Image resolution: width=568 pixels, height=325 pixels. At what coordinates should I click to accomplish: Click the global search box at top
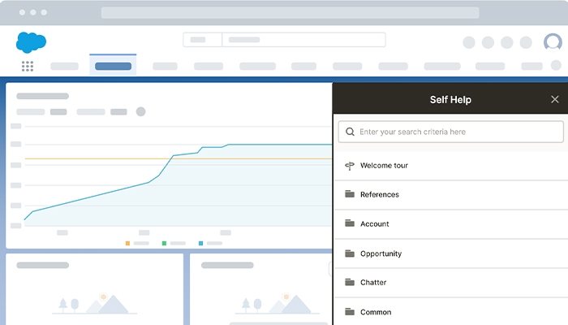[x=284, y=40]
